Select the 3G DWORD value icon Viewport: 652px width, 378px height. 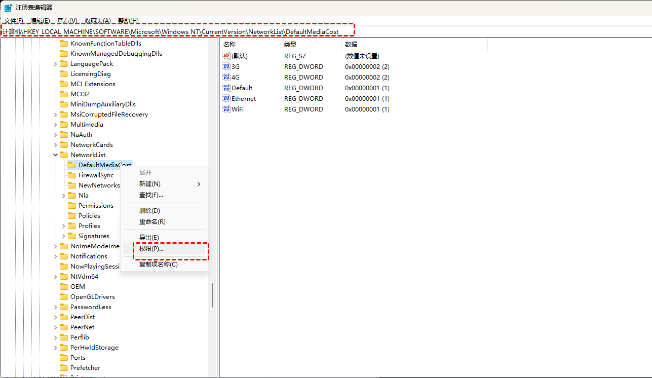[226, 66]
